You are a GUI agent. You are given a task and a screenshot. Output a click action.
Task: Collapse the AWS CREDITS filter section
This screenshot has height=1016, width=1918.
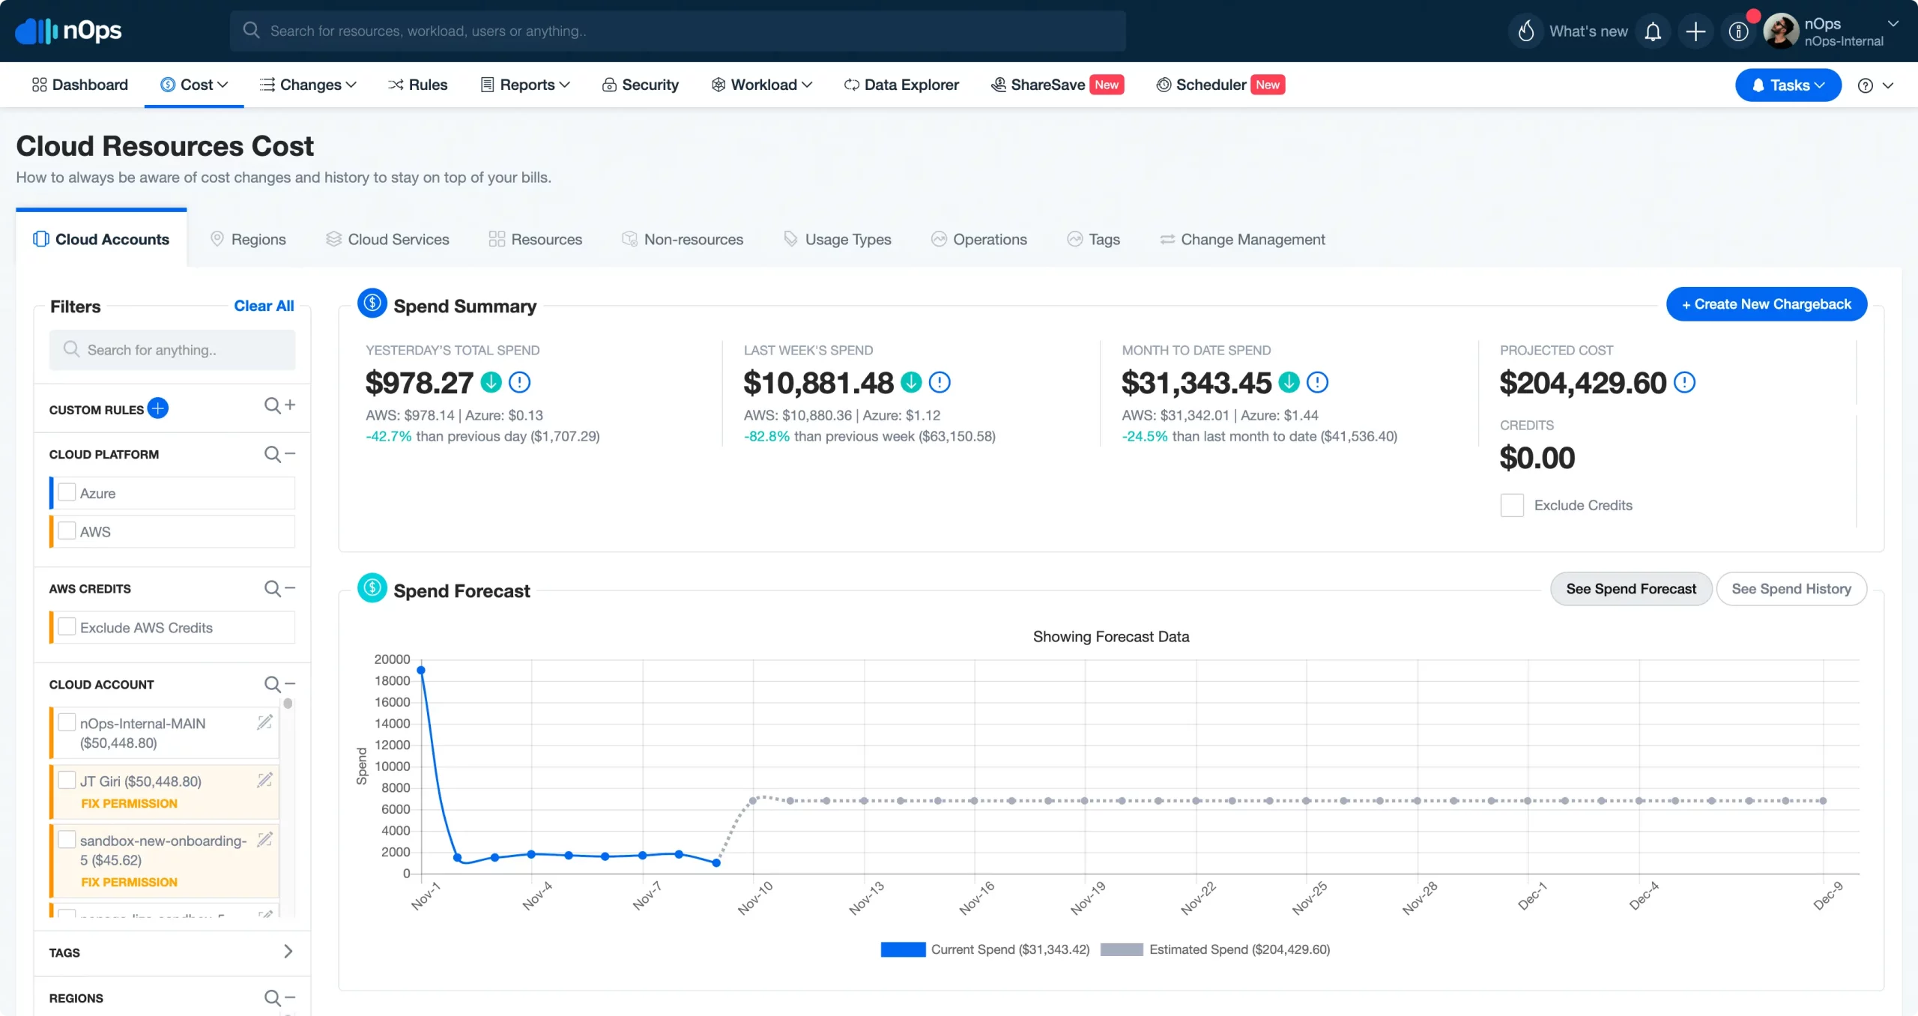tap(290, 588)
